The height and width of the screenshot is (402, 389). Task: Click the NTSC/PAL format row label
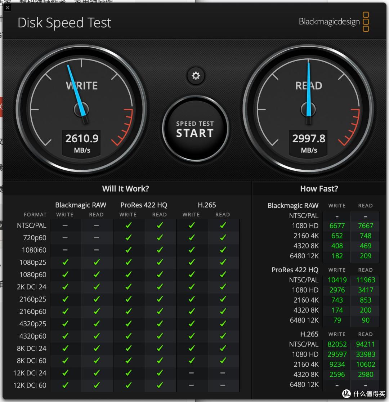[32, 225]
